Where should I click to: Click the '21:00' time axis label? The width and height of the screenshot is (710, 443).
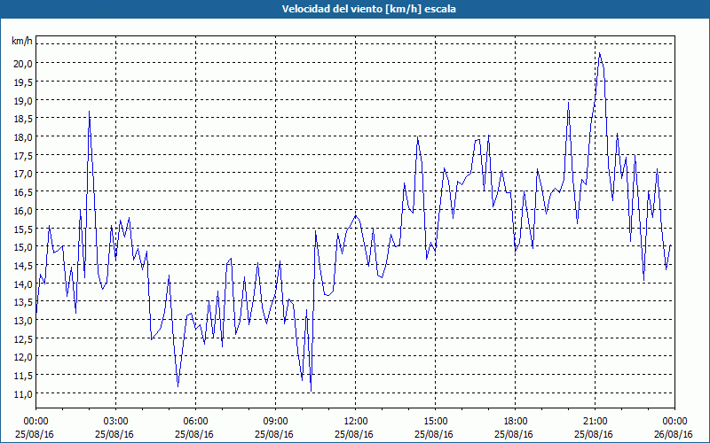point(595,422)
